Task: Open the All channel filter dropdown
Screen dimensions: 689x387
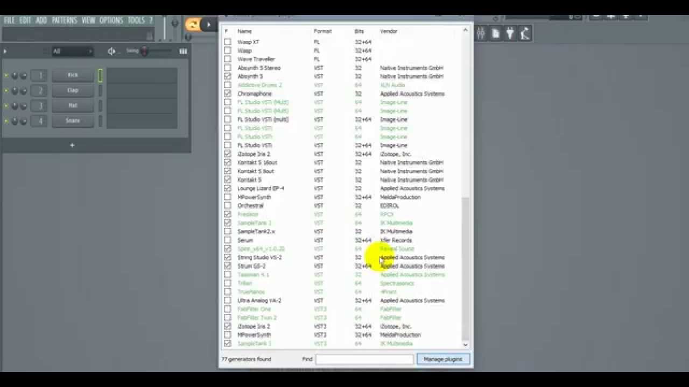Action: coord(72,51)
